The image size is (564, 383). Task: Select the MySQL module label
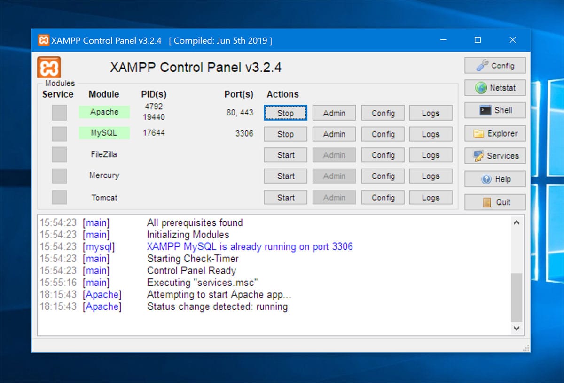click(x=104, y=133)
